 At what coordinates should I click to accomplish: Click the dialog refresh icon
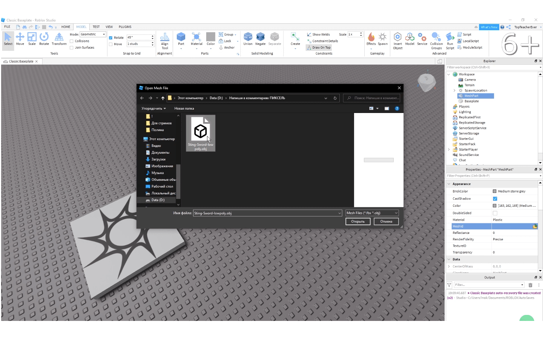point(335,98)
